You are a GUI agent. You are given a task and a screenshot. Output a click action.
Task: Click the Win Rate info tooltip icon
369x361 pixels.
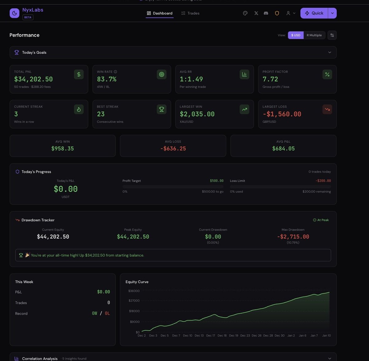tap(115, 72)
